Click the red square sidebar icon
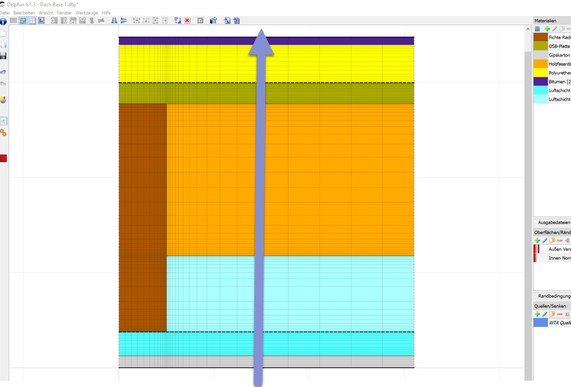 point(3,158)
